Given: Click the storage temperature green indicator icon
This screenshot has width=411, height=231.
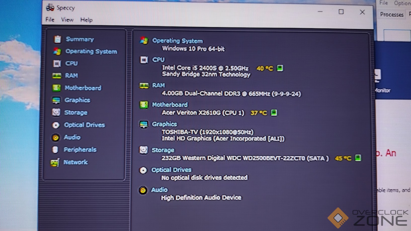Looking at the screenshot, I should tap(358, 158).
